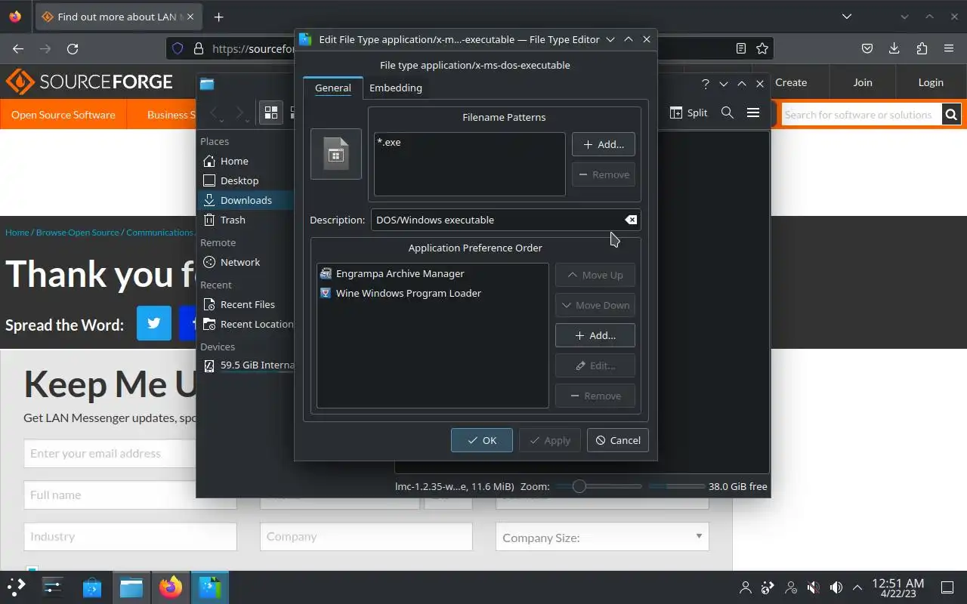
Task: Click the File Type Editor taskbar icon
Action: (209, 587)
